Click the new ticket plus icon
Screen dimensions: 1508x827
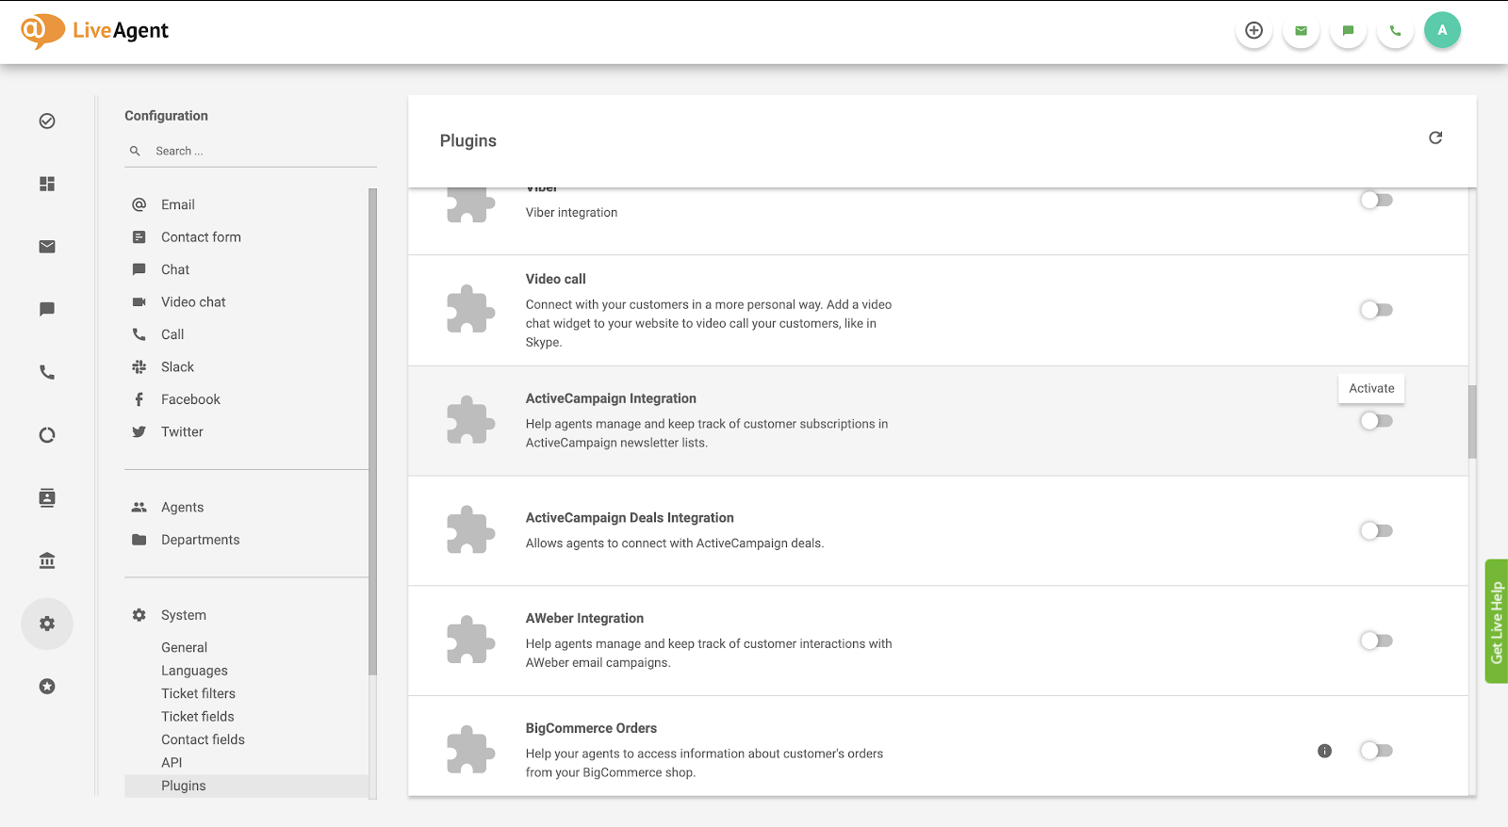[1254, 30]
